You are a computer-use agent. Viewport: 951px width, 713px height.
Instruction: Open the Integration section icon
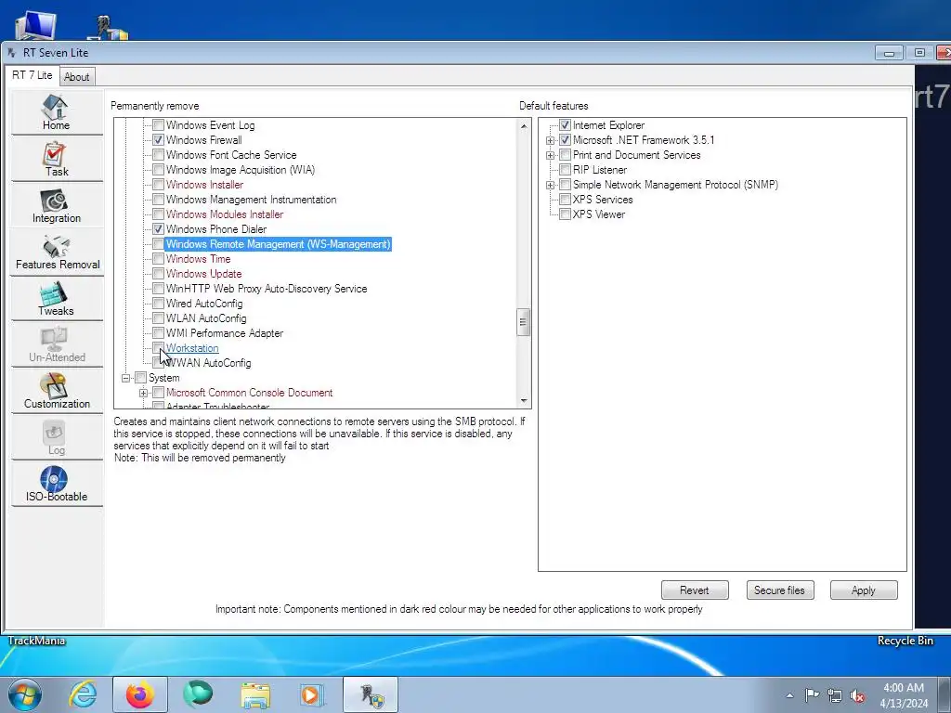pos(56,205)
